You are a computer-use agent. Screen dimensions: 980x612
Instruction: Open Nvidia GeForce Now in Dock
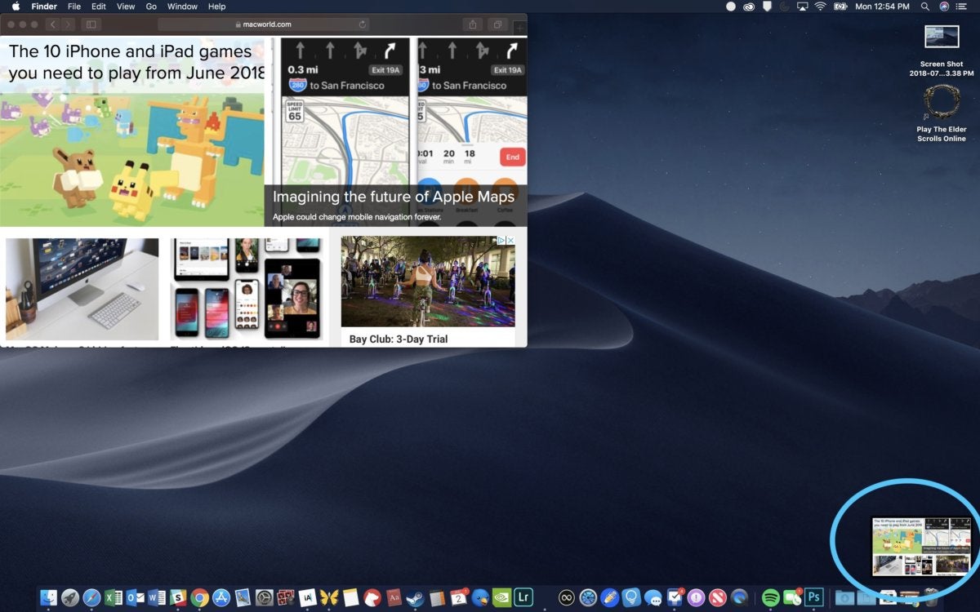coord(501,598)
